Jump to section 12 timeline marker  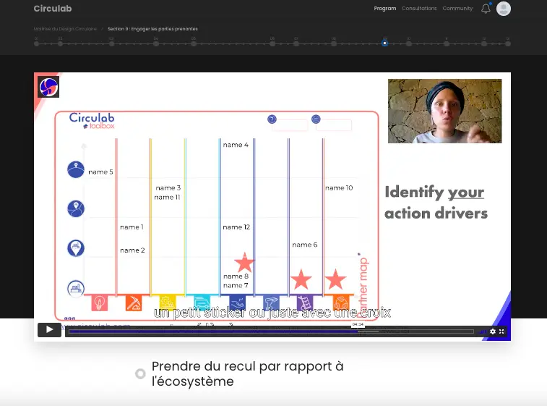click(484, 43)
